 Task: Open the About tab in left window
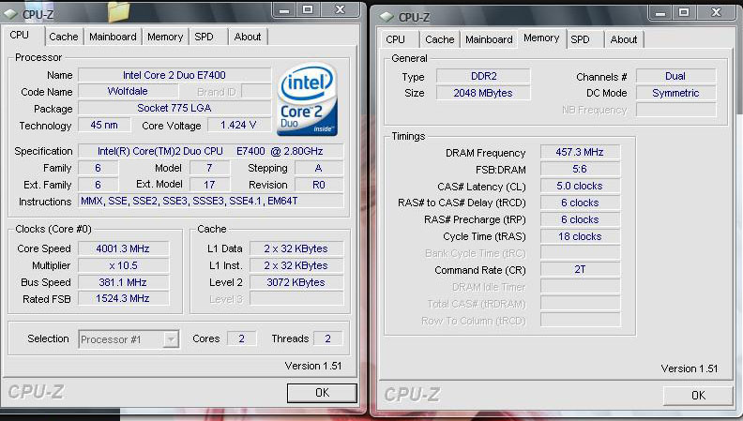[248, 37]
